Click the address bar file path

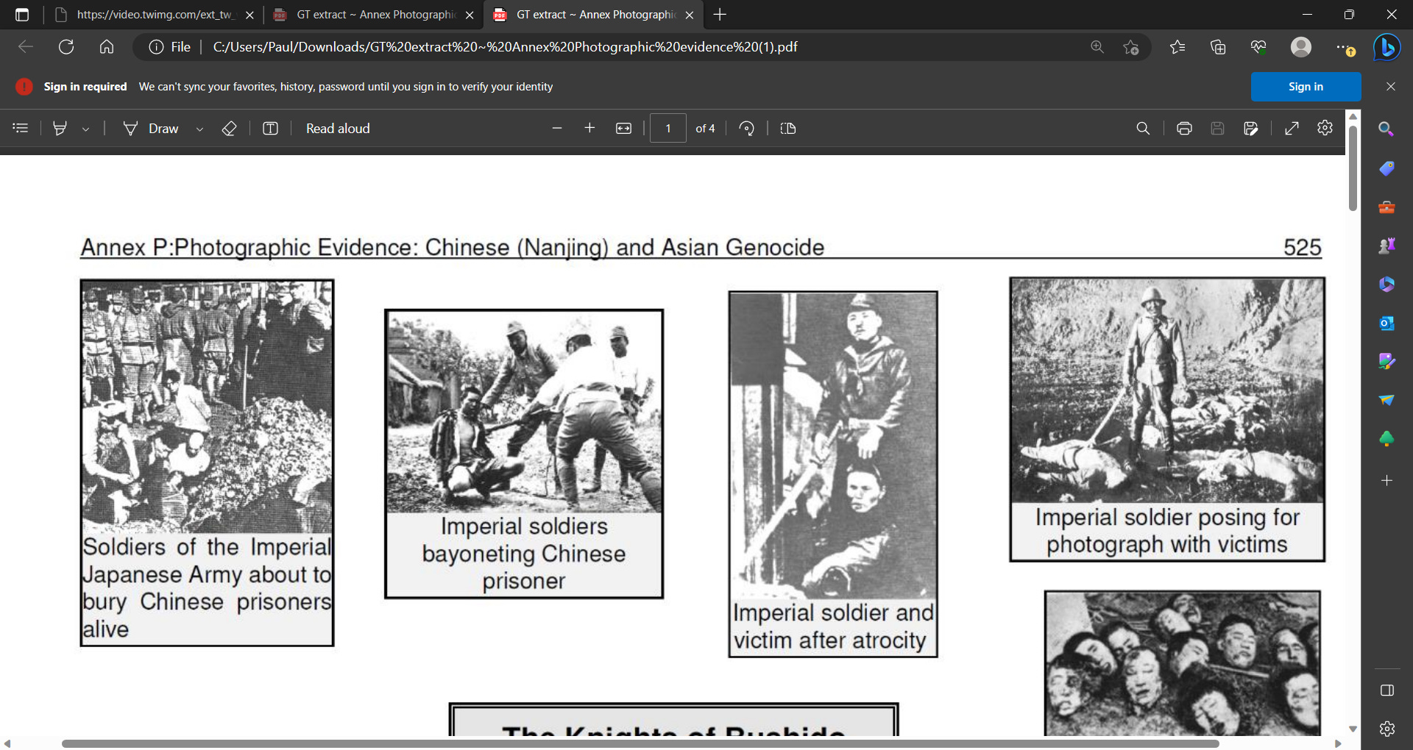[x=505, y=47]
